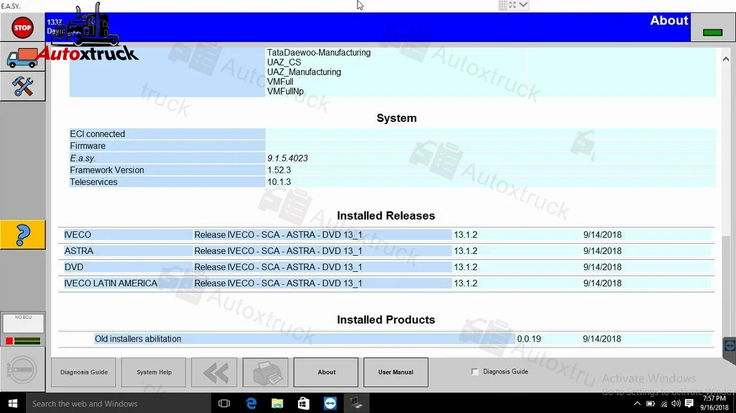The image size is (736, 413).
Task: Launch Microsoft Edge from the taskbar
Action: 251,403
